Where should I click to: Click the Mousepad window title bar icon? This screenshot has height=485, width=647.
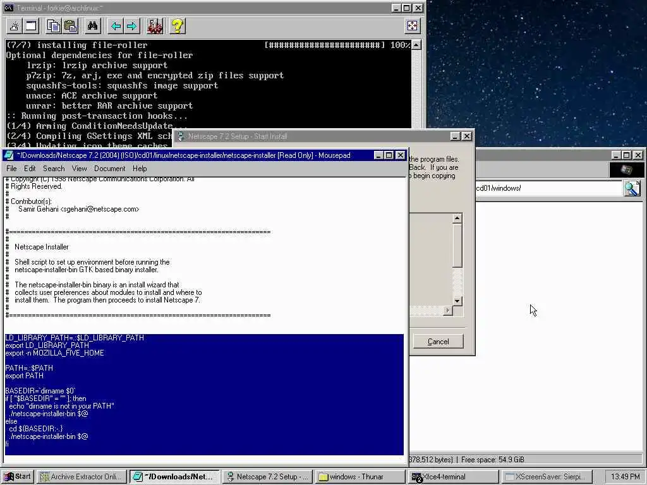pyautogui.click(x=9, y=155)
